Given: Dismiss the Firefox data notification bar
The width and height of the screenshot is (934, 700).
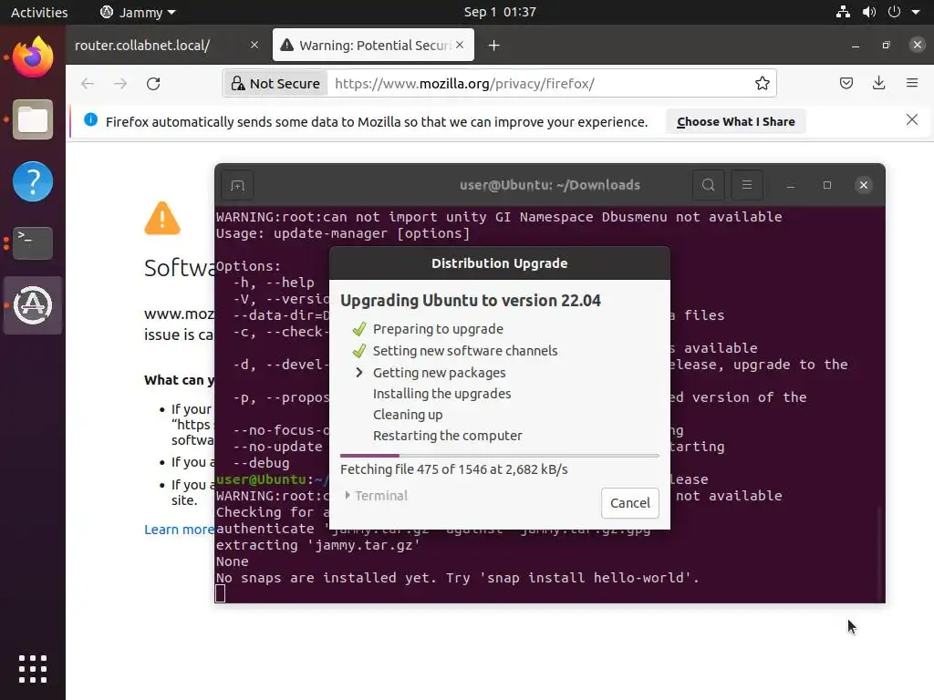Looking at the screenshot, I should coord(912,120).
